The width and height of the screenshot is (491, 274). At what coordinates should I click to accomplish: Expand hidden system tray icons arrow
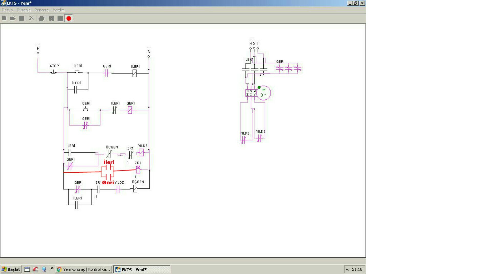(347, 269)
